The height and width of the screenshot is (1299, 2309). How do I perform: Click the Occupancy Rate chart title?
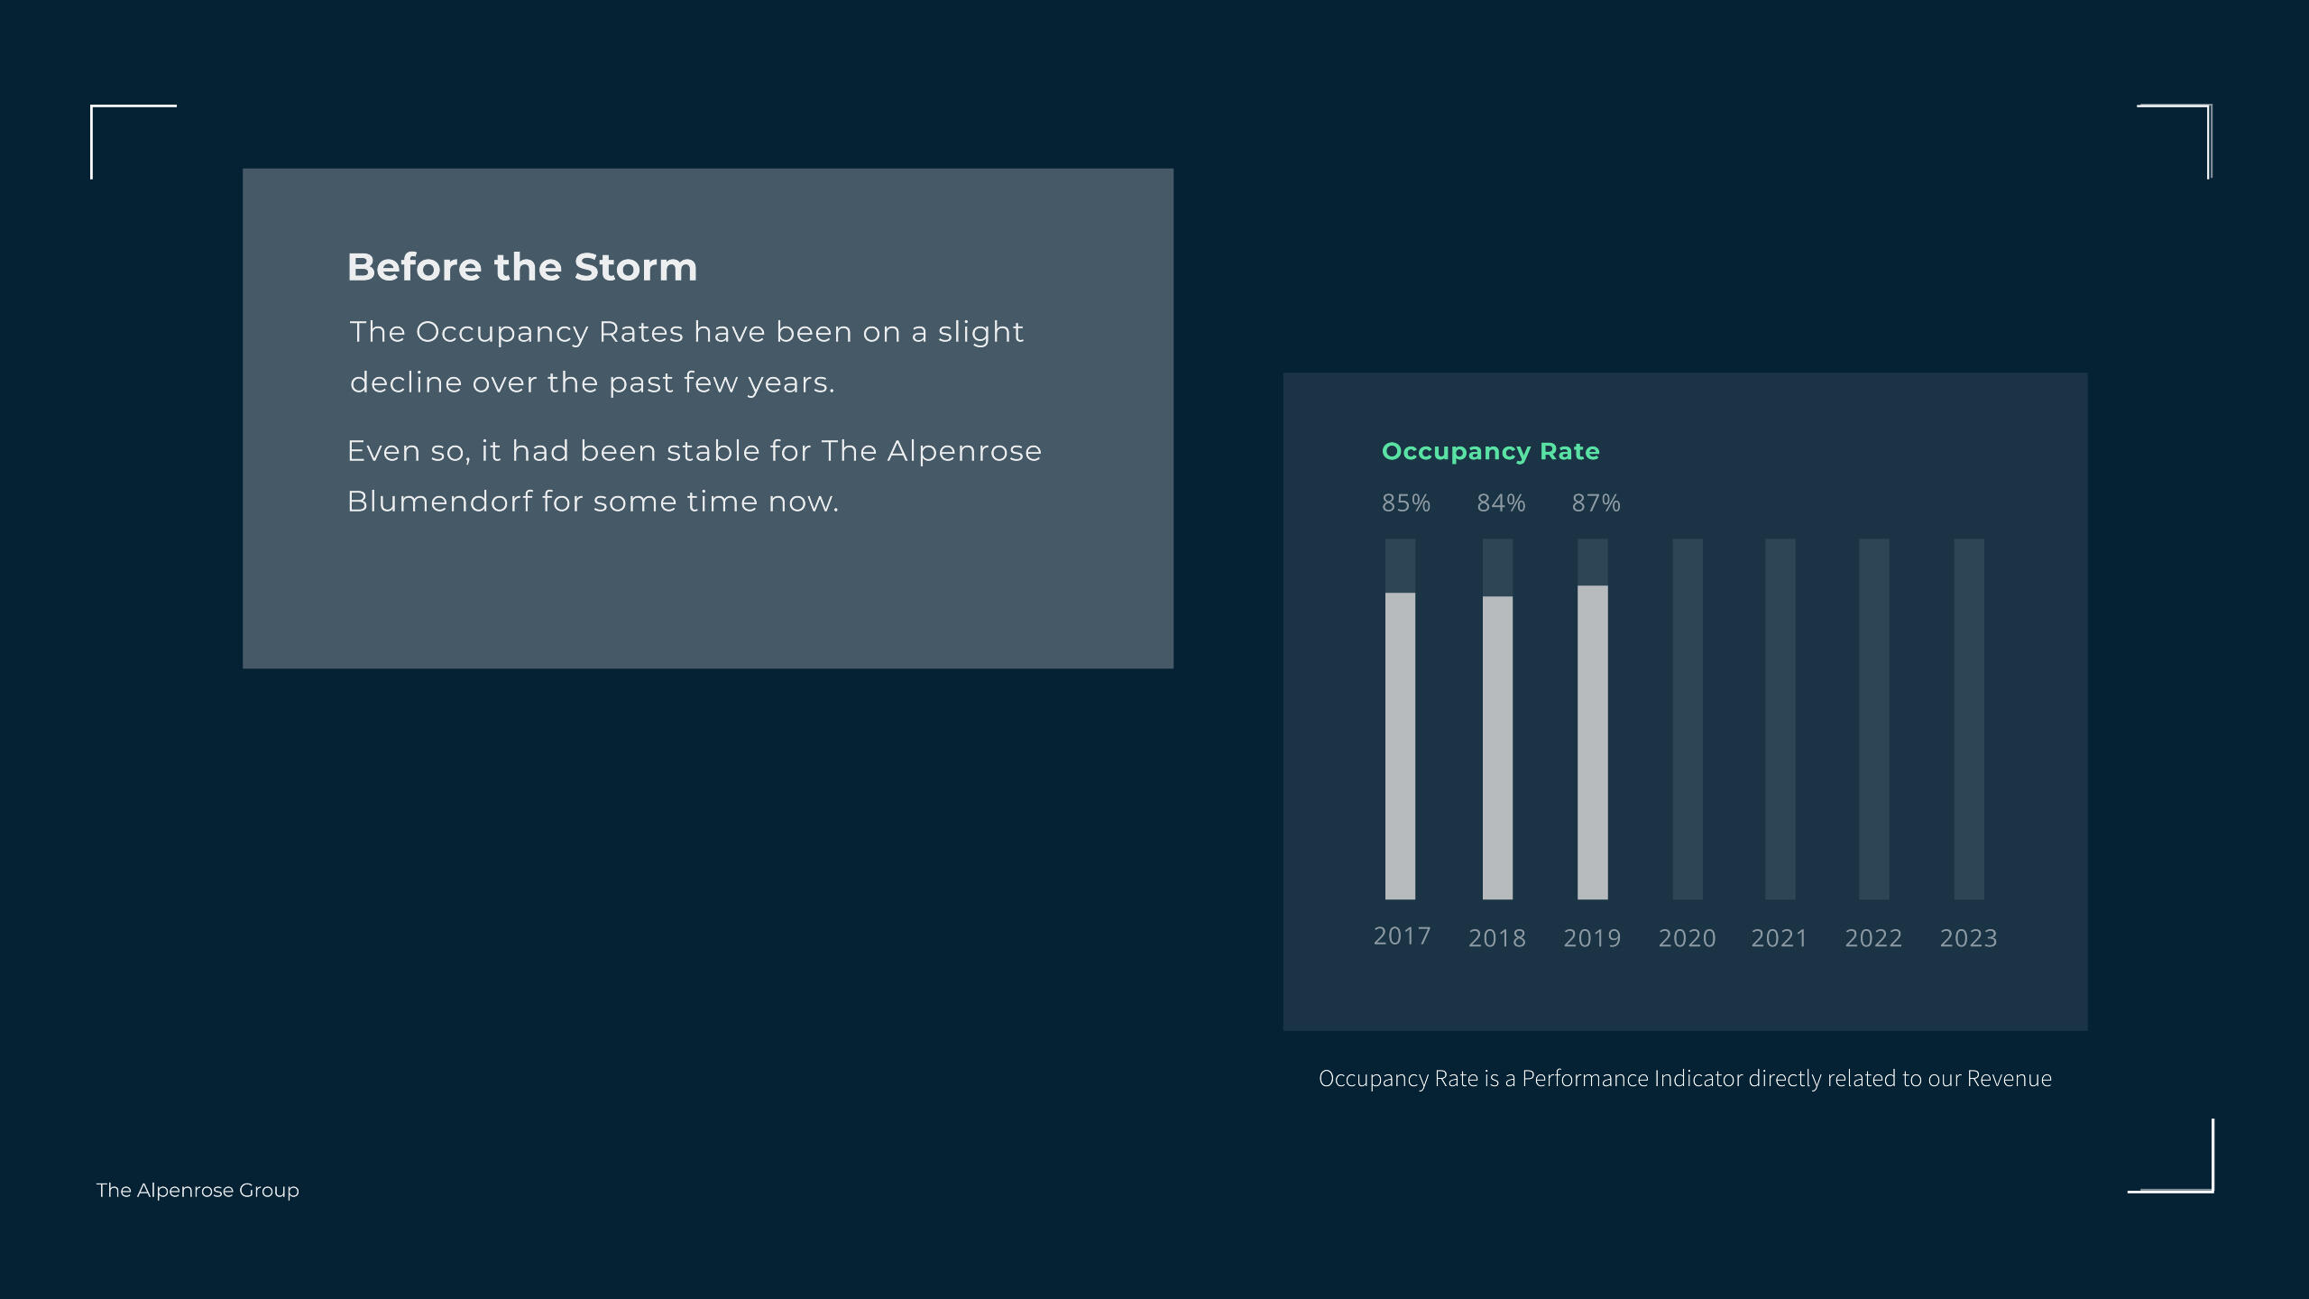click(1490, 451)
